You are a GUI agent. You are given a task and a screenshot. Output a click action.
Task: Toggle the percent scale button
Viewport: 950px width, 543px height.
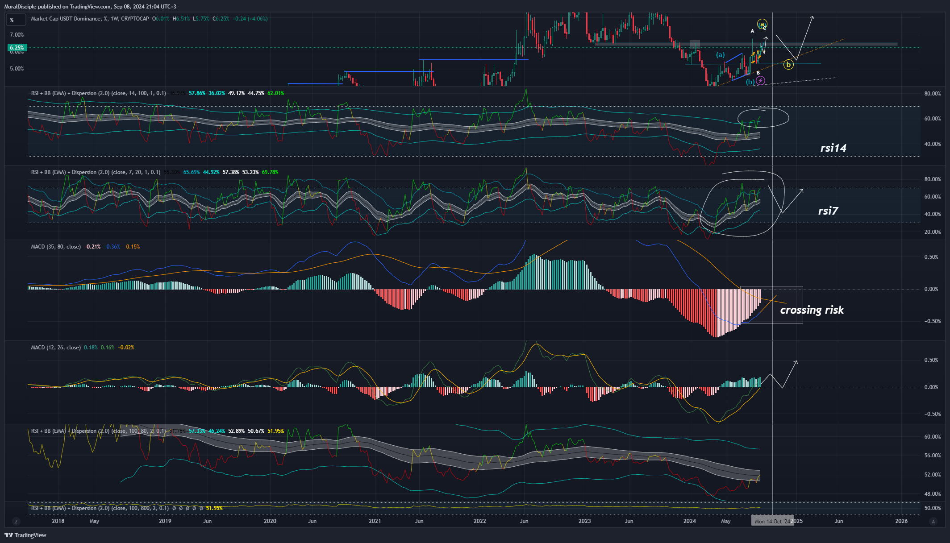16,20
